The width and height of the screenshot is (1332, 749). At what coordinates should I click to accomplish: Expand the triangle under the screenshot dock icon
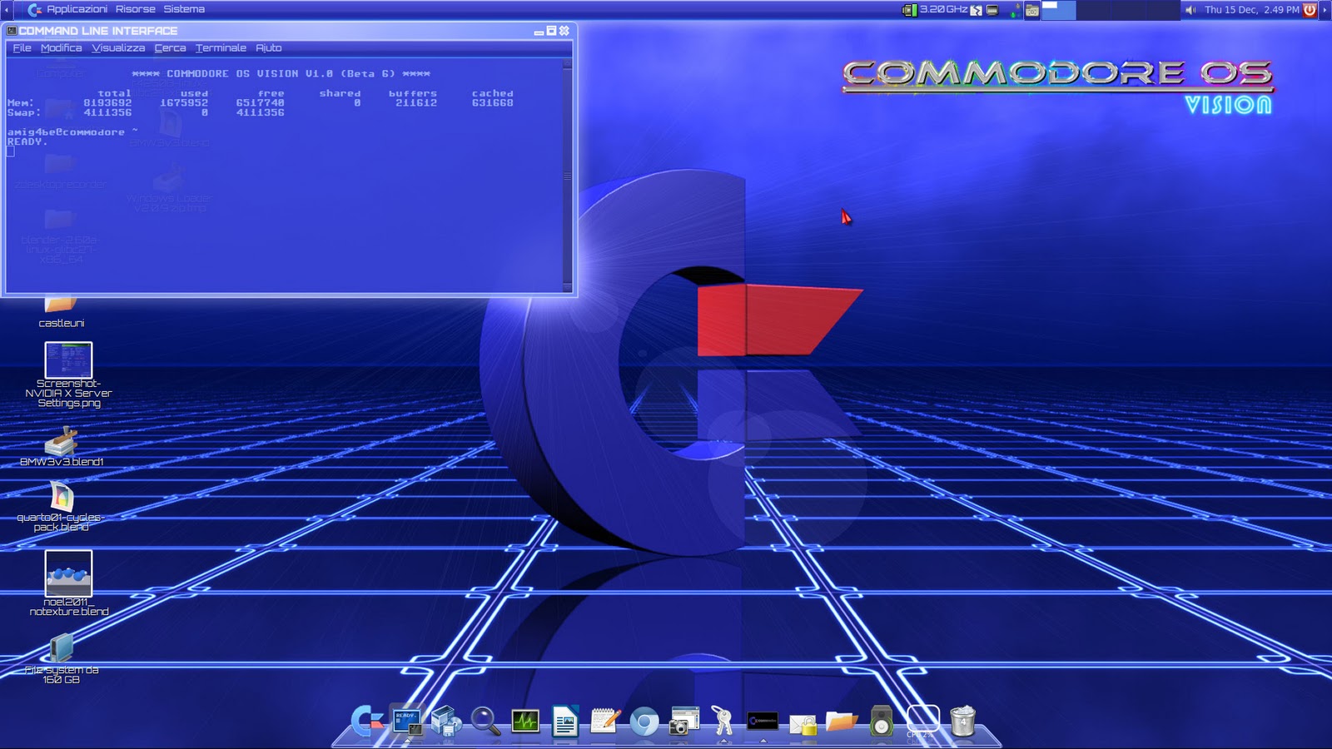point(763,740)
